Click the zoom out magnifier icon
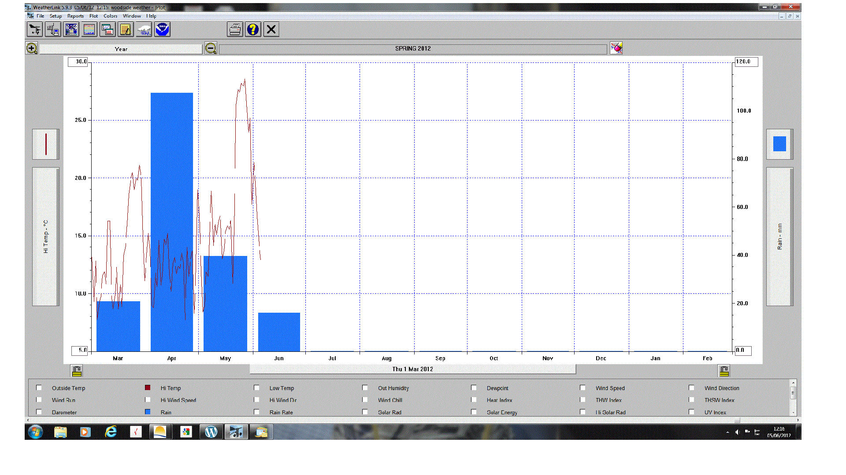Viewport: 846px width, 475px height. pyautogui.click(x=211, y=48)
